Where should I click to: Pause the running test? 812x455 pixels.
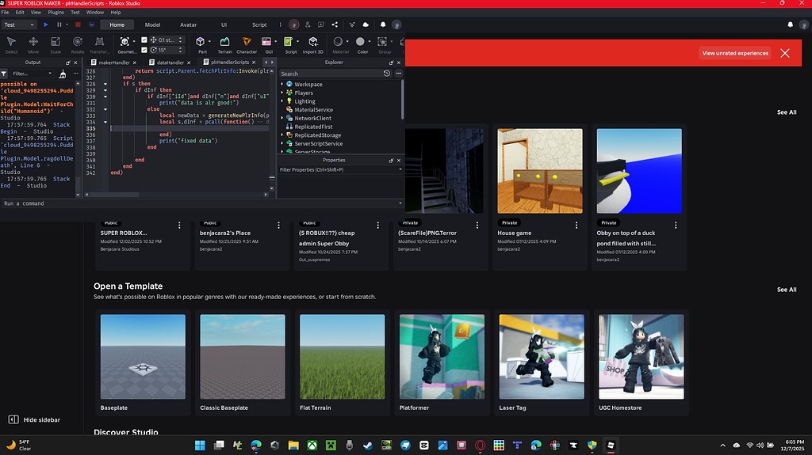pyautogui.click(x=59, y=25)
